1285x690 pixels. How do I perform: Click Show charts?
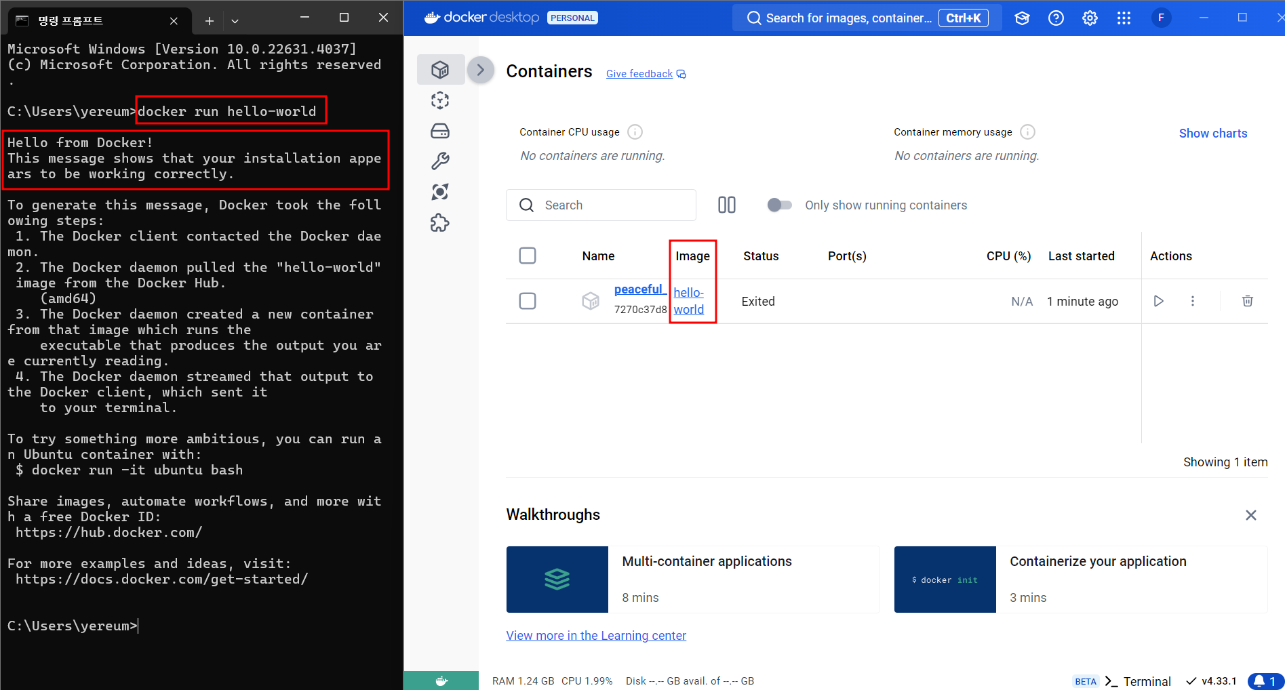click(1212, 134)
